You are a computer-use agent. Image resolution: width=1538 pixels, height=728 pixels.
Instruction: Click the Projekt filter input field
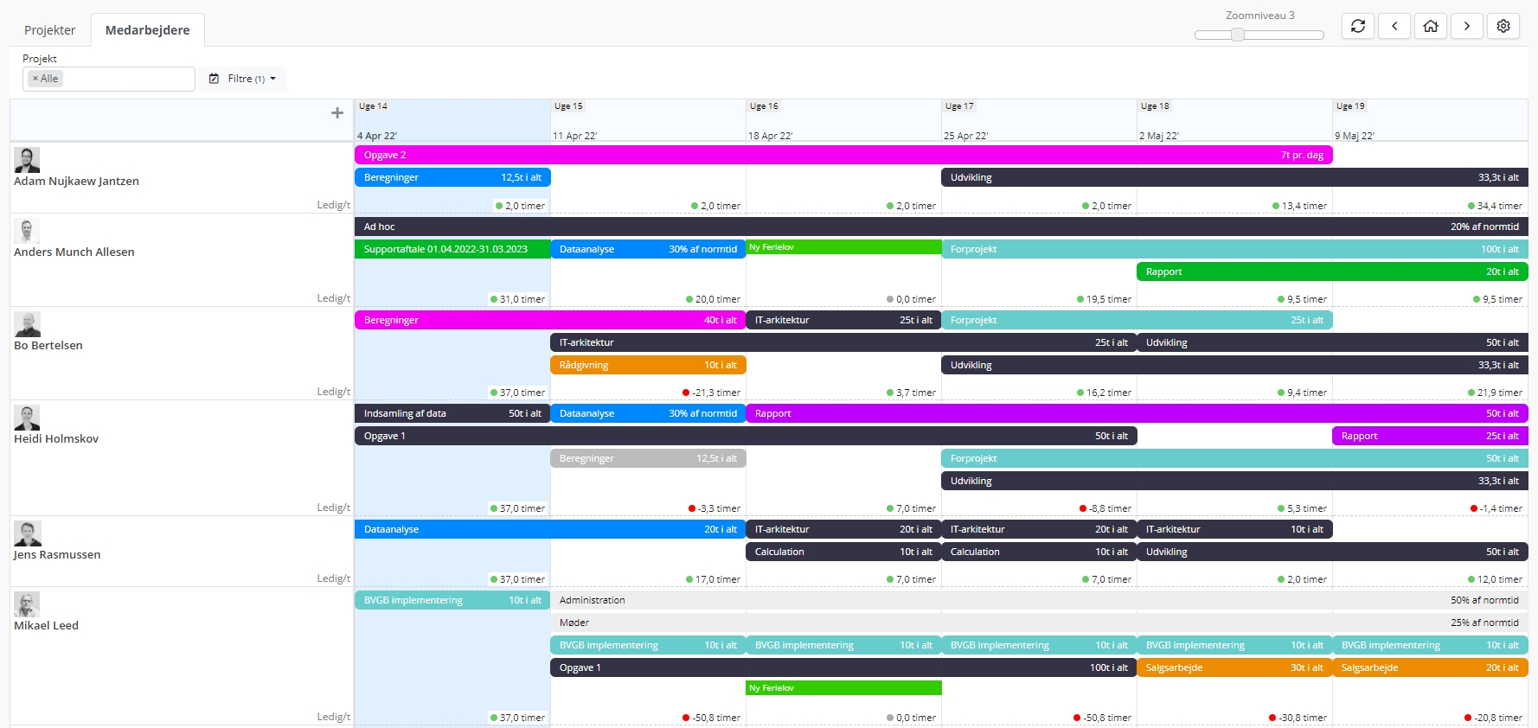click(x=109, y=79)
